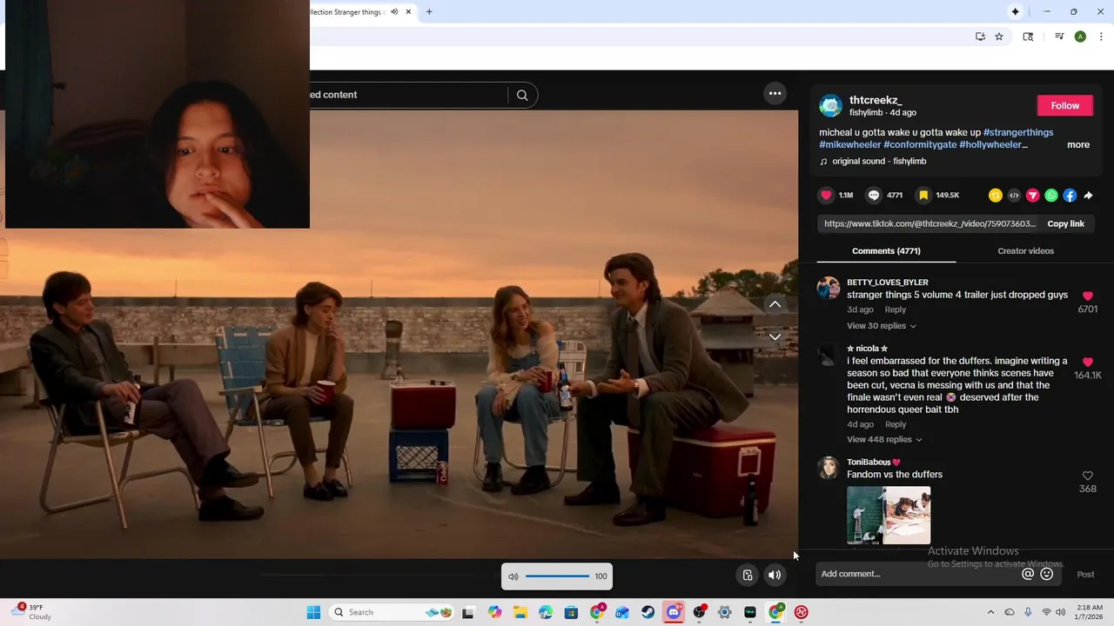Toggle the auto scroll icon

coord(748,575)
